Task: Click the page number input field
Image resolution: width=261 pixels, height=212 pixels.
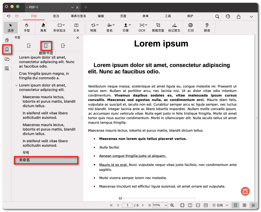Action: pos(127,205)
